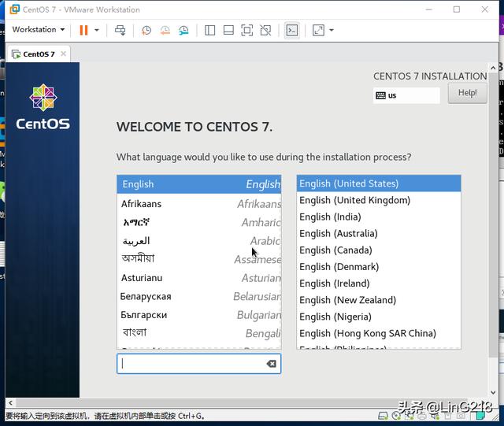
Task: Select Belarusian language row
Action: pos(199,296)
